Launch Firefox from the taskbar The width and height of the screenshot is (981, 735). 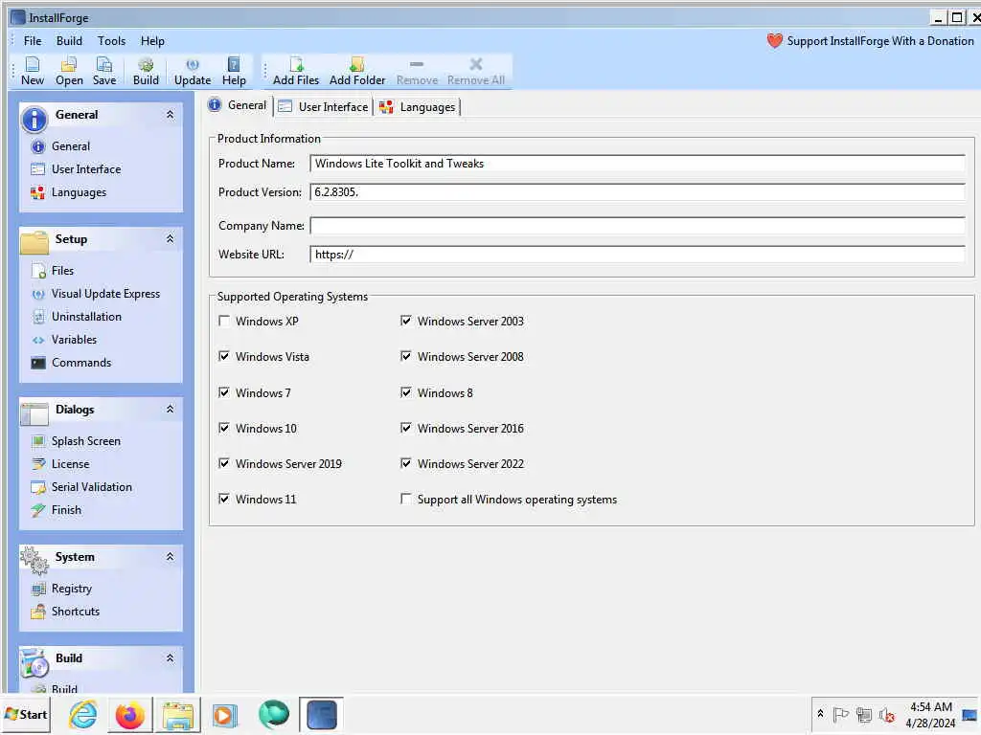[x=130, y=715]
